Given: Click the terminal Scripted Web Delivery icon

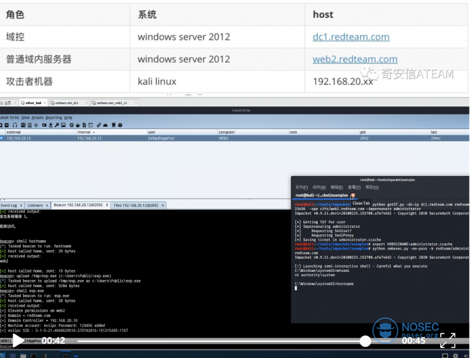Looking at the screenshot, I should [x=90, y=125].
